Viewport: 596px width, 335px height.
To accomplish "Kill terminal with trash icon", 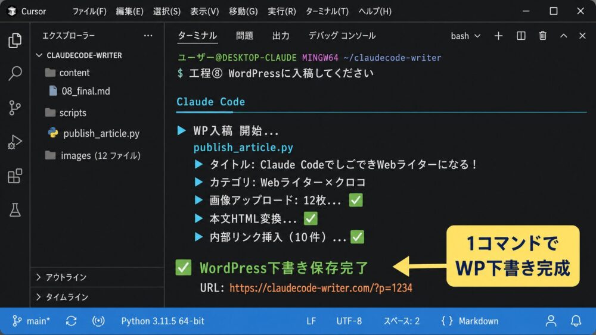I will [542, 35].
